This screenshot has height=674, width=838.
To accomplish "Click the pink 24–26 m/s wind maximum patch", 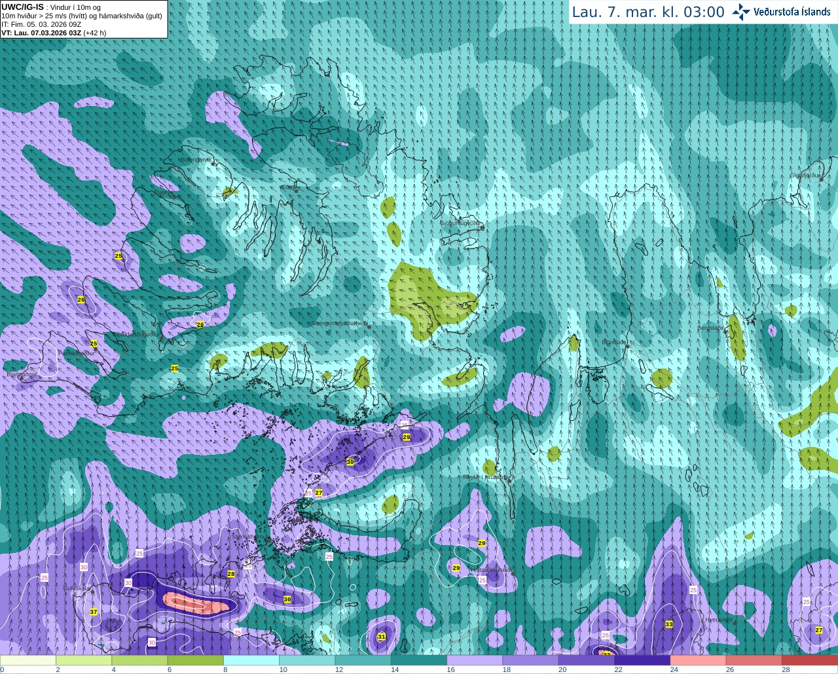I will [x=197, y=603].
